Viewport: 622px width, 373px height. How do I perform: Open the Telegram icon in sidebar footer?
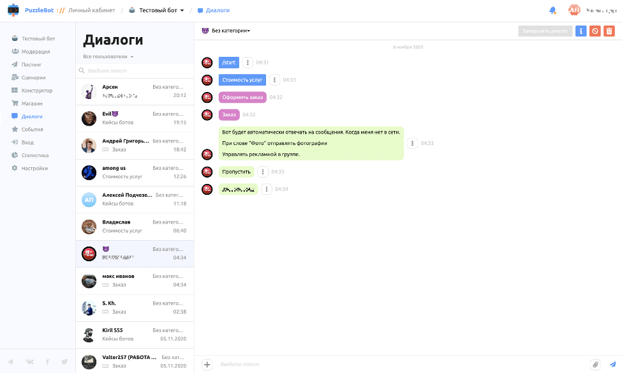pyautogui.click(x=11, y=362)
